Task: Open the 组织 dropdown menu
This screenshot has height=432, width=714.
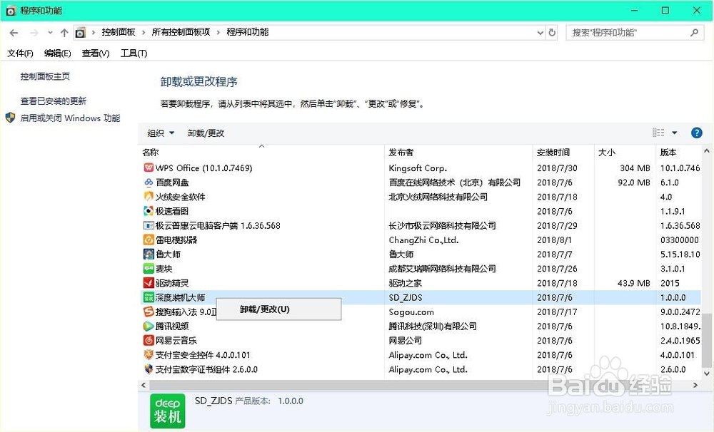Action: pos(160,133)
